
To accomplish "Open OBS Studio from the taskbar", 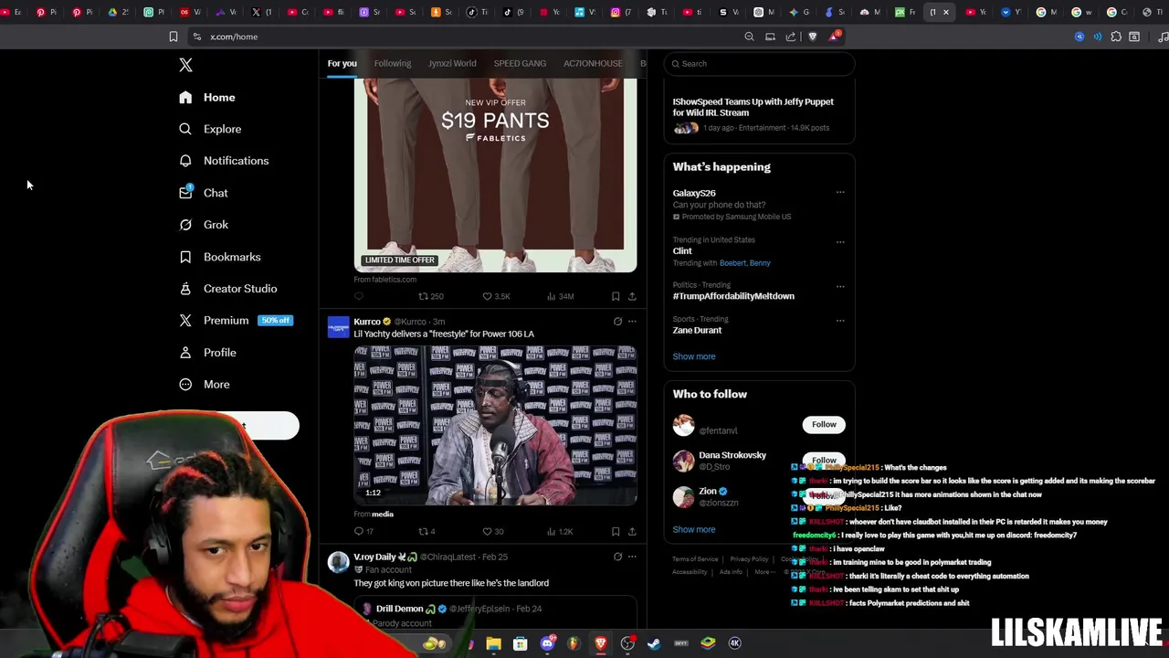I will pos(627,643).
